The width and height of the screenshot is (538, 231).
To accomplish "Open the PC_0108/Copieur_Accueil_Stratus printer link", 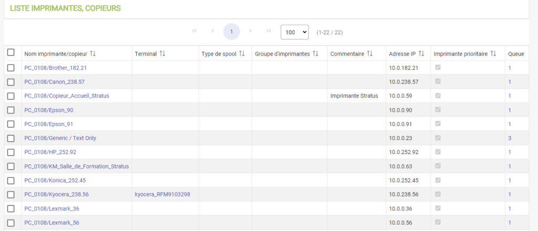I will (67, 96).
